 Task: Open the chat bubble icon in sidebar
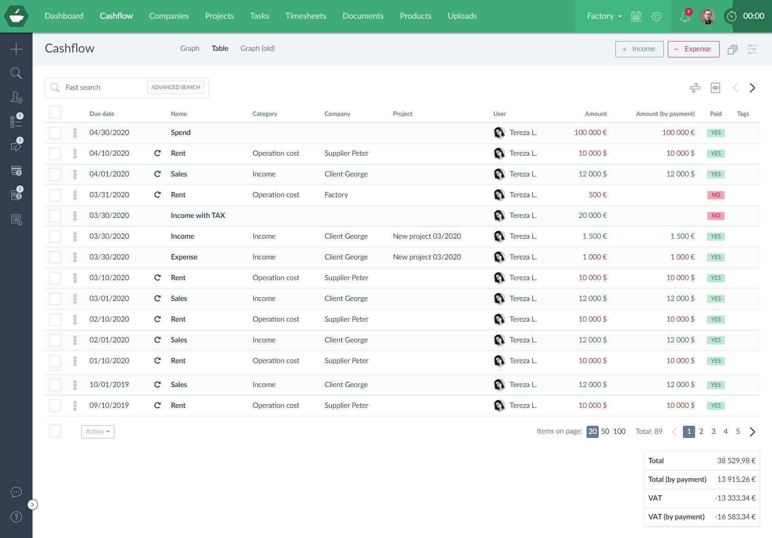click(16, 492)
